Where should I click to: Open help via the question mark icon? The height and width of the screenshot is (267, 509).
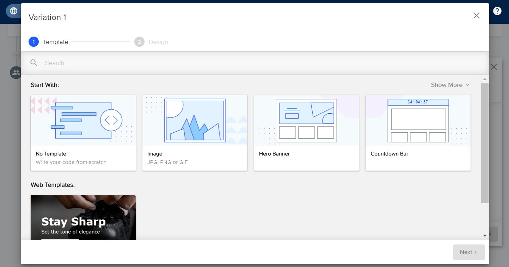pos(497,11)
